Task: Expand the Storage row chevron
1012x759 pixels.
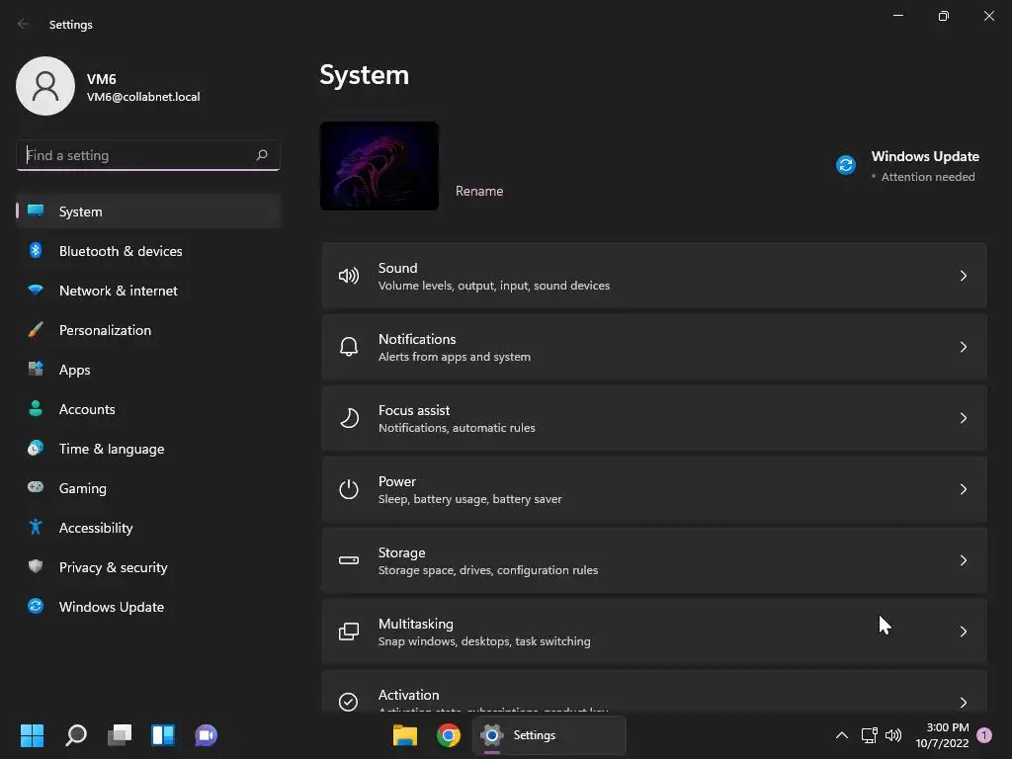Action: point(963,560)
